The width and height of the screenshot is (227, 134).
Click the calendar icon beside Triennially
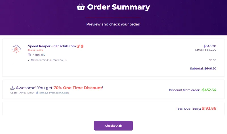29,55
